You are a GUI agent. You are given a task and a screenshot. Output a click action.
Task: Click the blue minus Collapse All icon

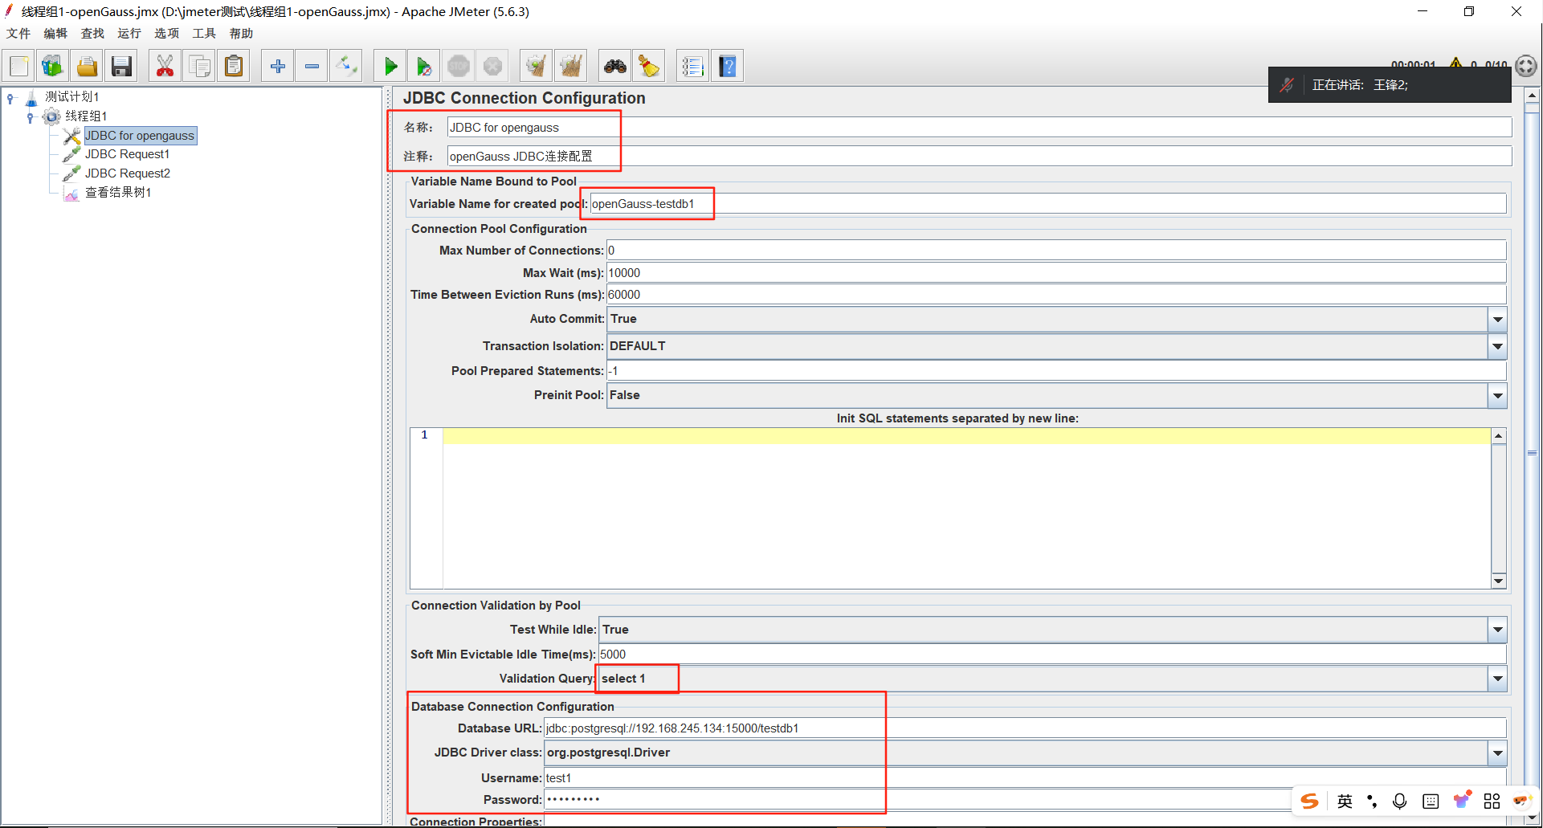[312, 66]
